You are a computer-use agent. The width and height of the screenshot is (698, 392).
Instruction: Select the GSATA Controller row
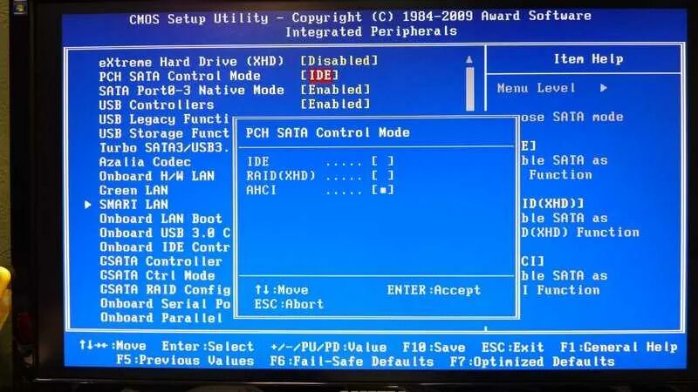point(161,261)
